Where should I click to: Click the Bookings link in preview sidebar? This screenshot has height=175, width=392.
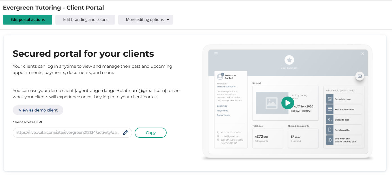point(222,106)
